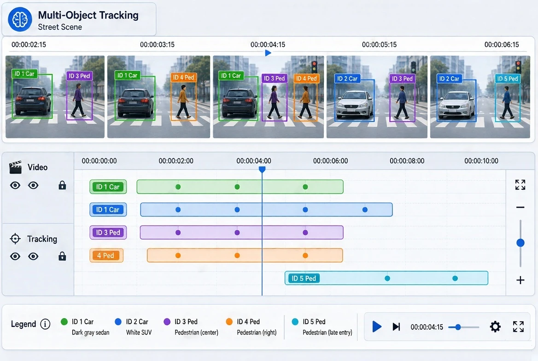538x361 pixels.
Task: Click the playback position slider knob
Action: [x=458, y=327]
